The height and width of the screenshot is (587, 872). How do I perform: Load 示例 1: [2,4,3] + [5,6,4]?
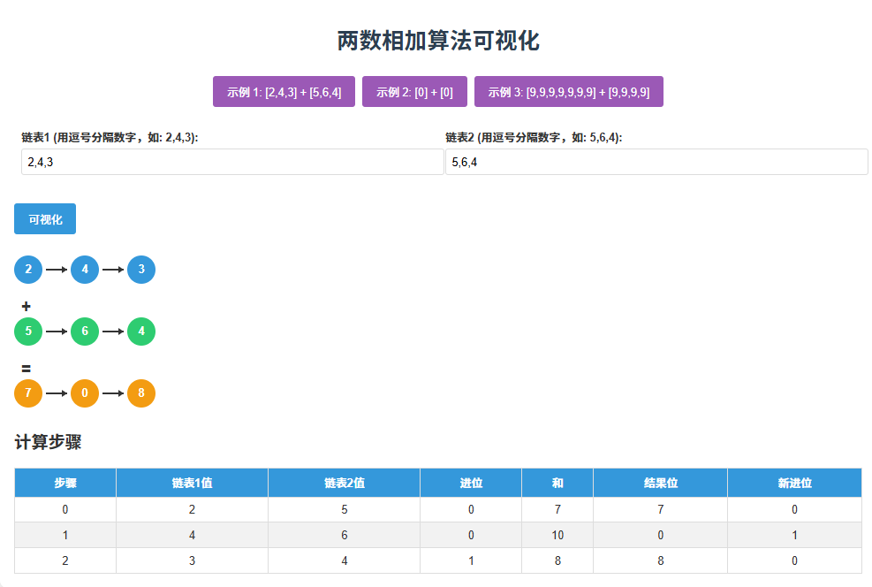pyautogui.click(x=284, y=92)
